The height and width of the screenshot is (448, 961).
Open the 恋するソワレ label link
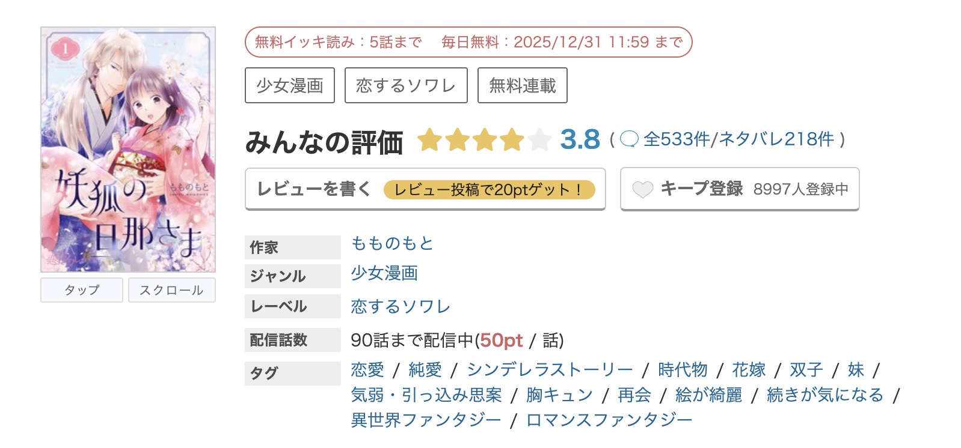401,306
